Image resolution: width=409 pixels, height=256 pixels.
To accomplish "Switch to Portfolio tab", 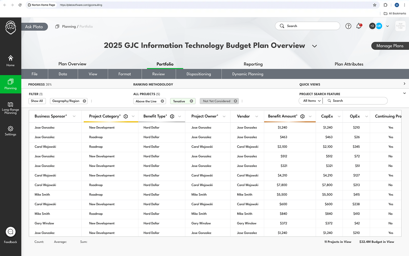I will click(x=165, y=64).
